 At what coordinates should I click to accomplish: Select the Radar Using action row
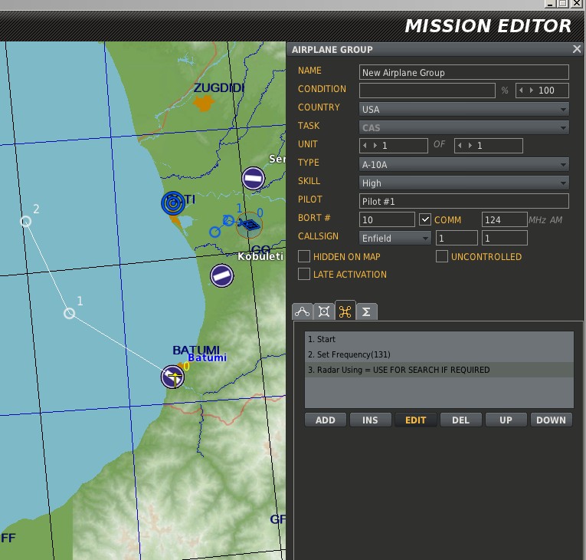pos(439,370)
